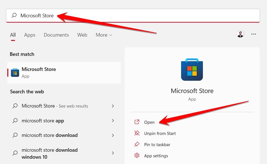The image size is (267, 164).
Task: Click magnifier beside 'microsoft store download'
Action: coord(15,135)
